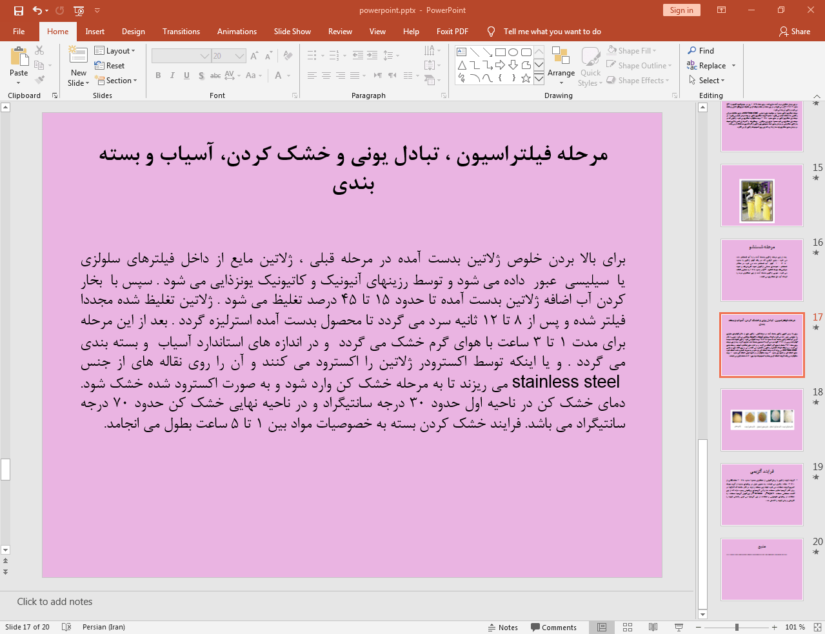Open Shape Effects dropdown
825x634 pixels.
point(638,80)
